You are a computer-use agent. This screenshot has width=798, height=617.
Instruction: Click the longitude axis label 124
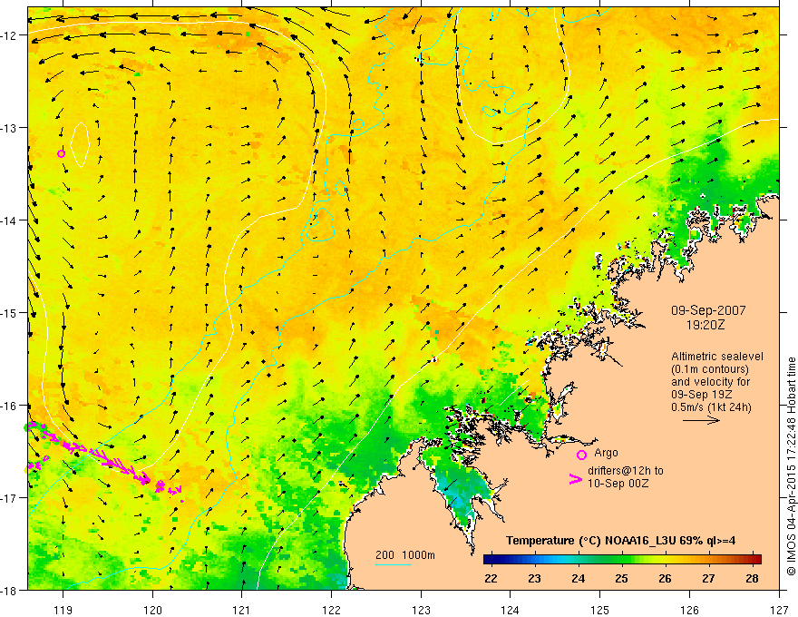(511, 610)
